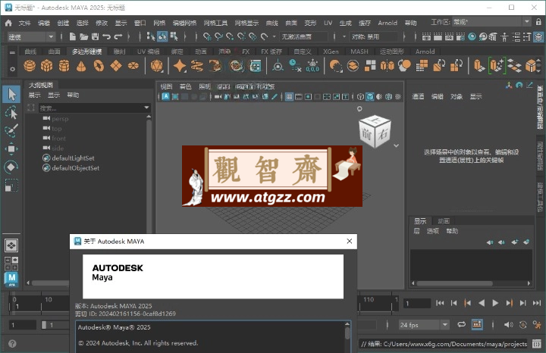Jump to end of playback range

537,303
